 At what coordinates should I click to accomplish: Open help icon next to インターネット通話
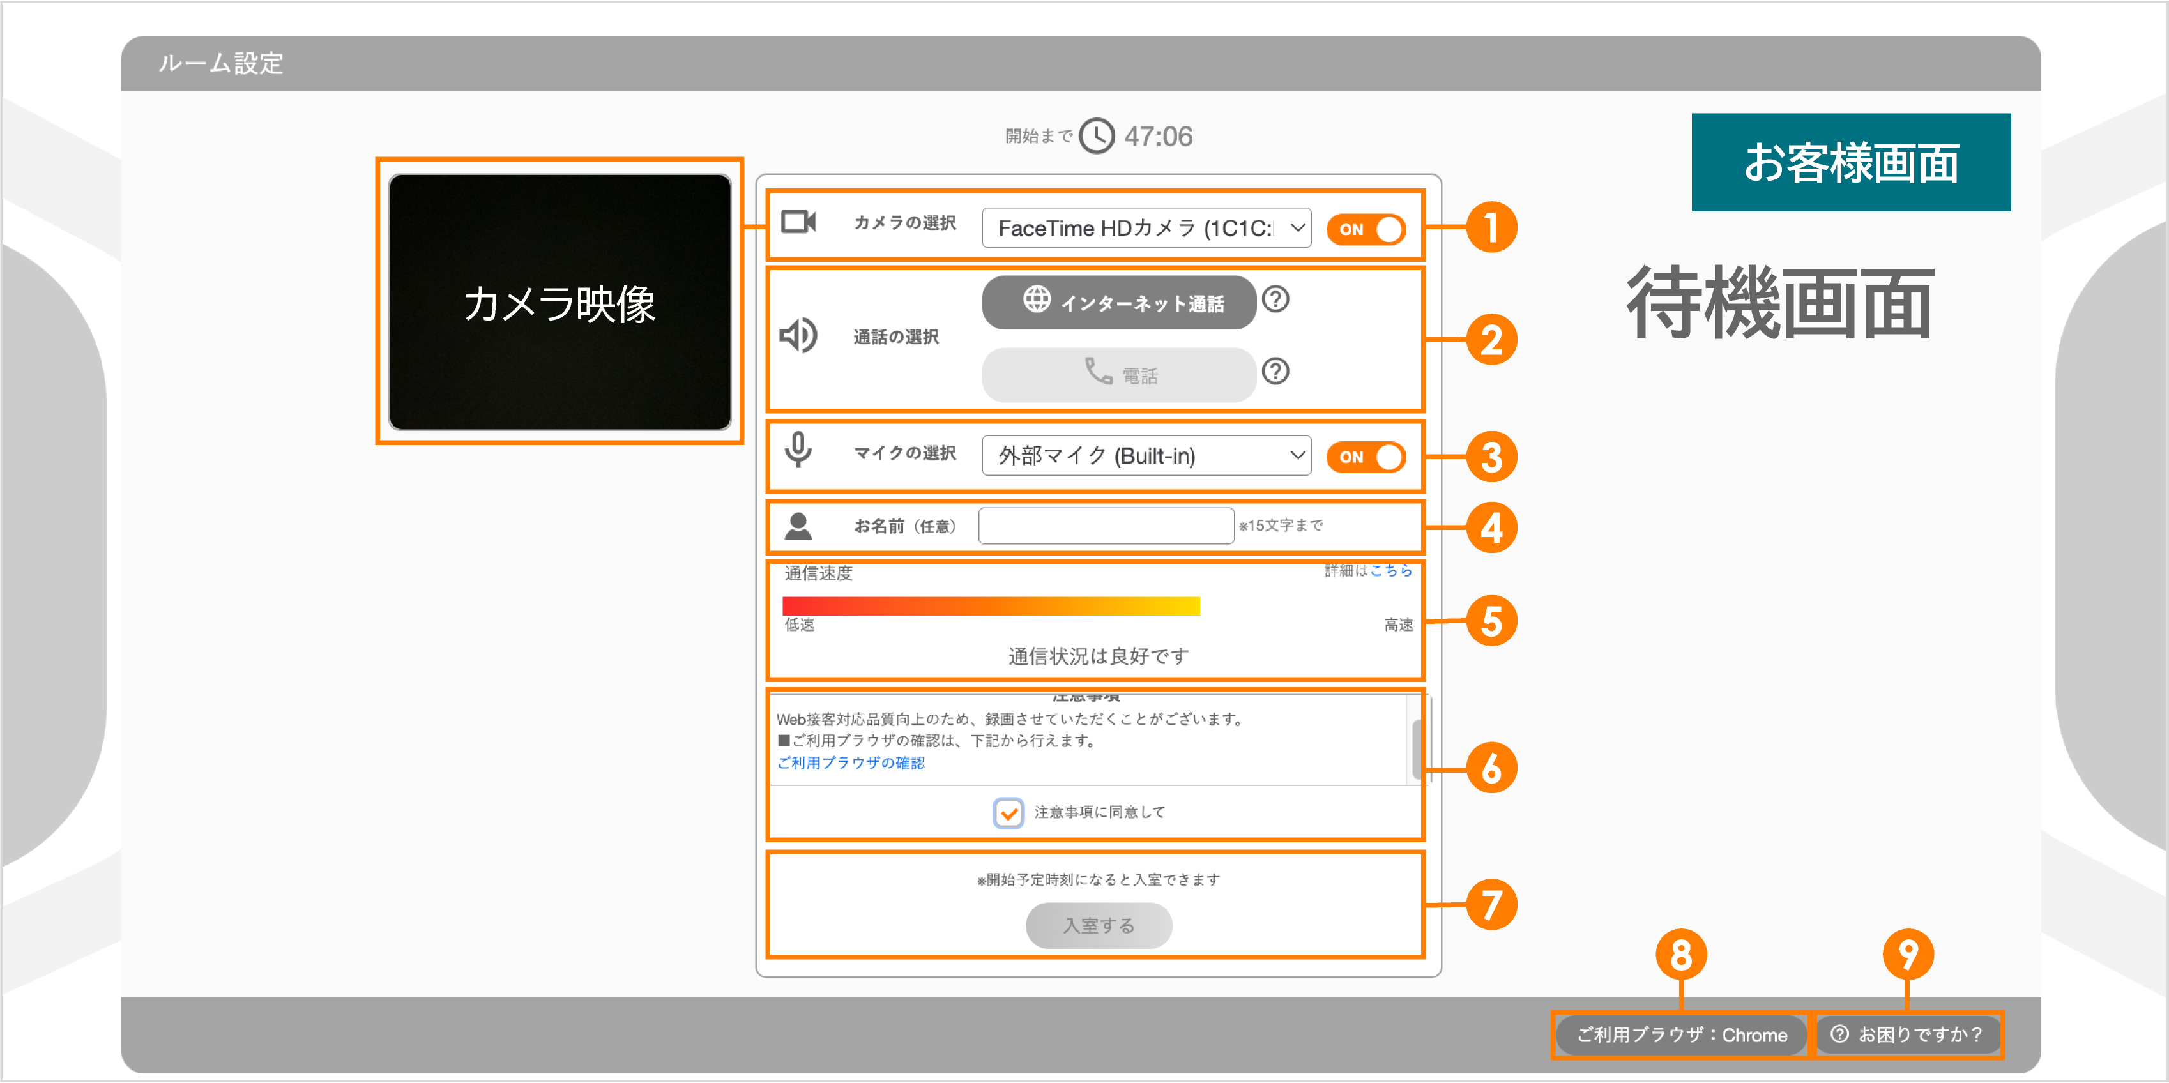pos(1275,299)
